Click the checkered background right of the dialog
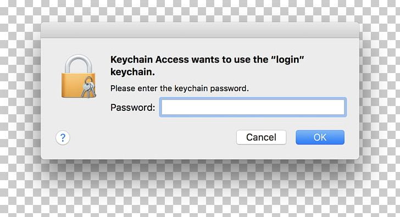Image resolution: width=400 pixels, height=217 pixels. (x=381, y=102)
